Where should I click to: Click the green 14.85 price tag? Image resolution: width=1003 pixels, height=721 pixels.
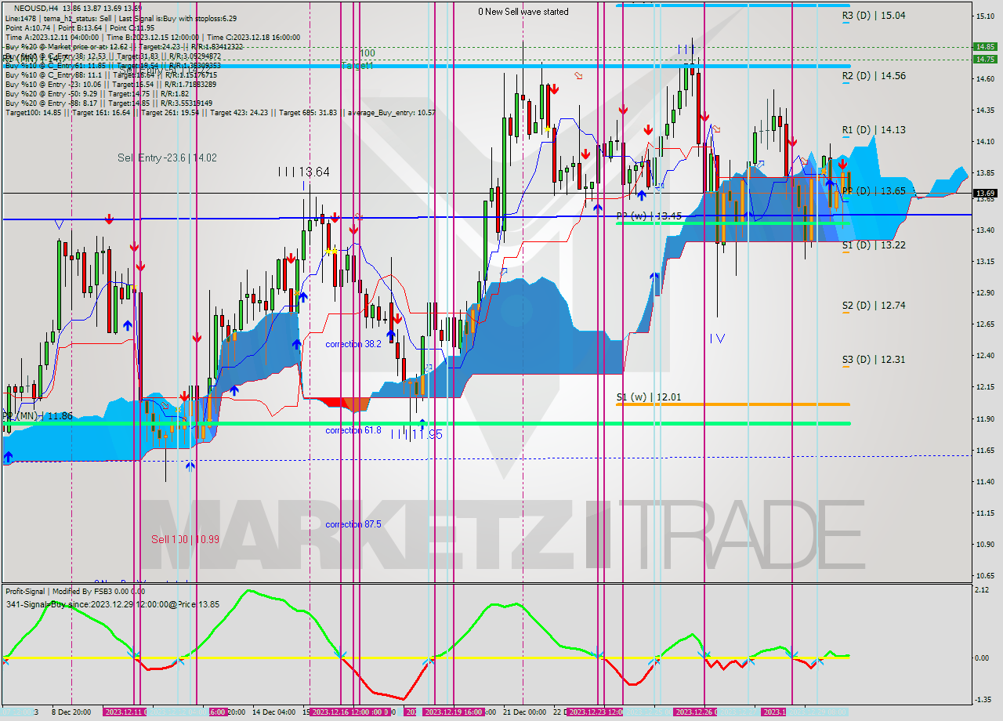(985, 46)
